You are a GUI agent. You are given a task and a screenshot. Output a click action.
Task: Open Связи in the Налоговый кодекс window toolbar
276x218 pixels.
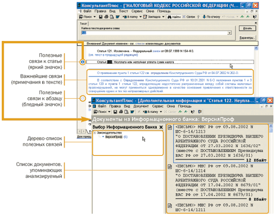coord(189,17)
